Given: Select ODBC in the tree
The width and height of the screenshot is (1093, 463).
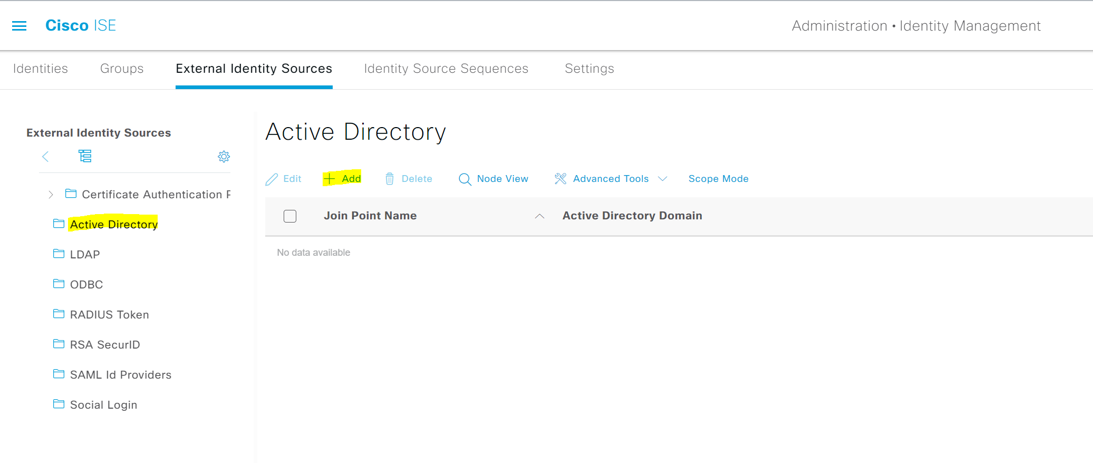Looking at the screenshot, I should click(86, 284).
